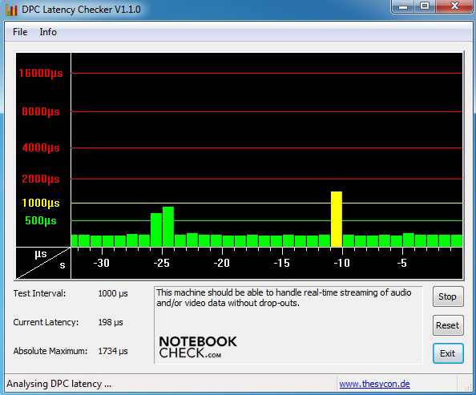Maximize the DPC Latency Checker window
Viewport: 476px width, 395px height.
pyautogui.click(x=425, y=6)
